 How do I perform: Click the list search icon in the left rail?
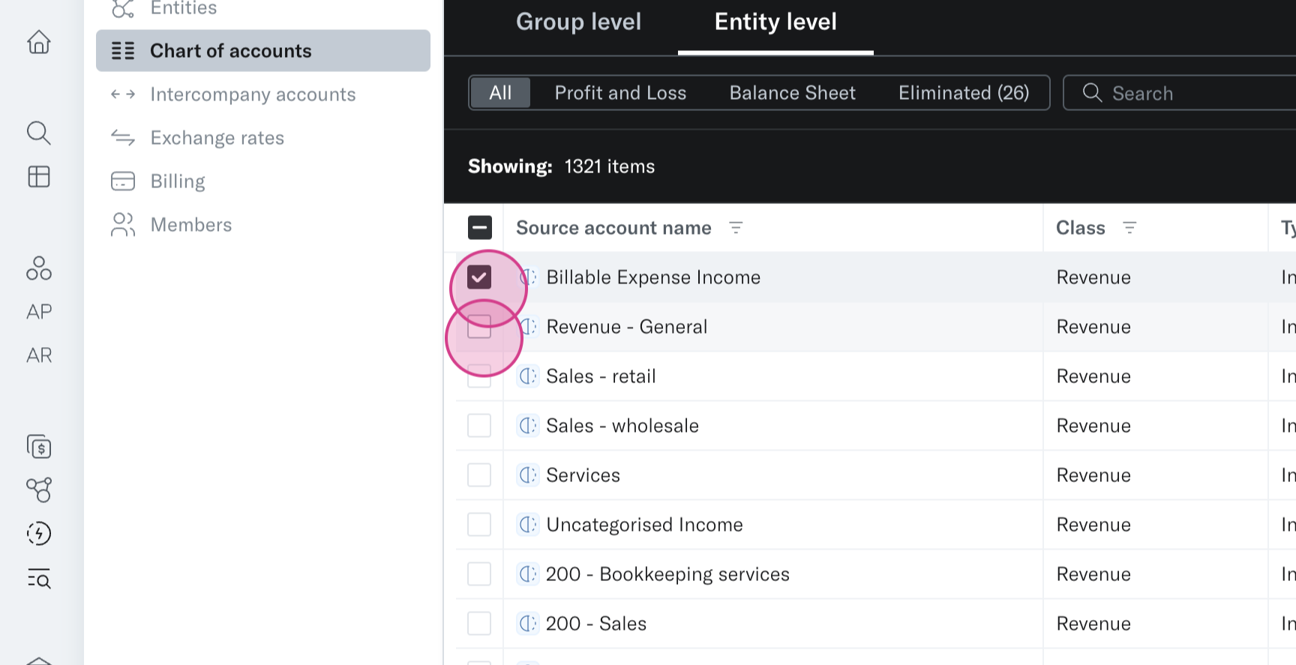[39, 579]
